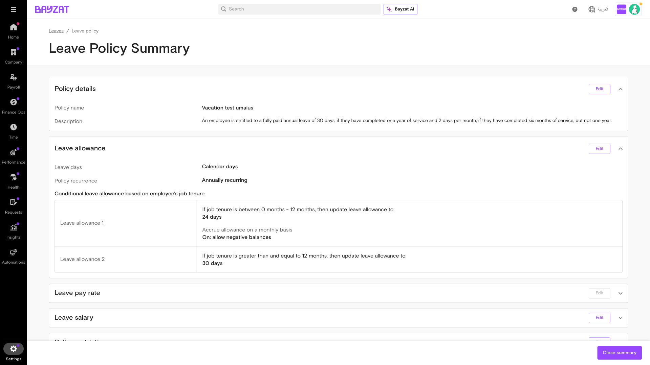Click the Leaves breadcrumb link
This screenshot has height=365, width=650.
click(x=56, y=31)
